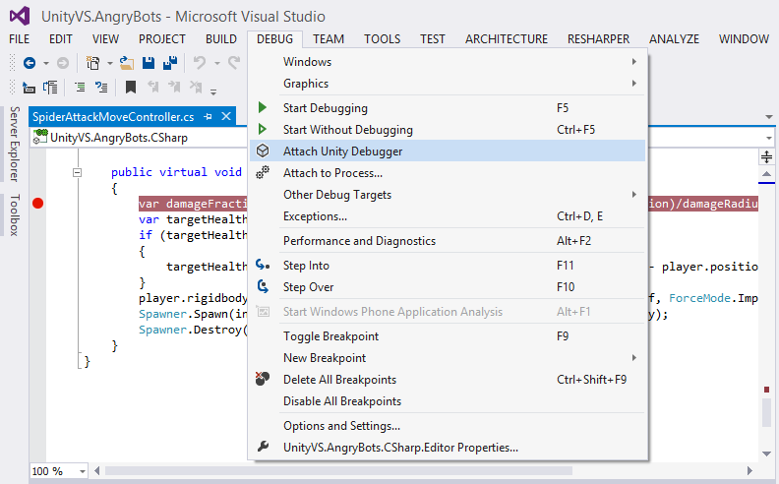779x484 pixels.
Task: Open the FILE menu
Action: pyautogui.click(x=20, y=38)
